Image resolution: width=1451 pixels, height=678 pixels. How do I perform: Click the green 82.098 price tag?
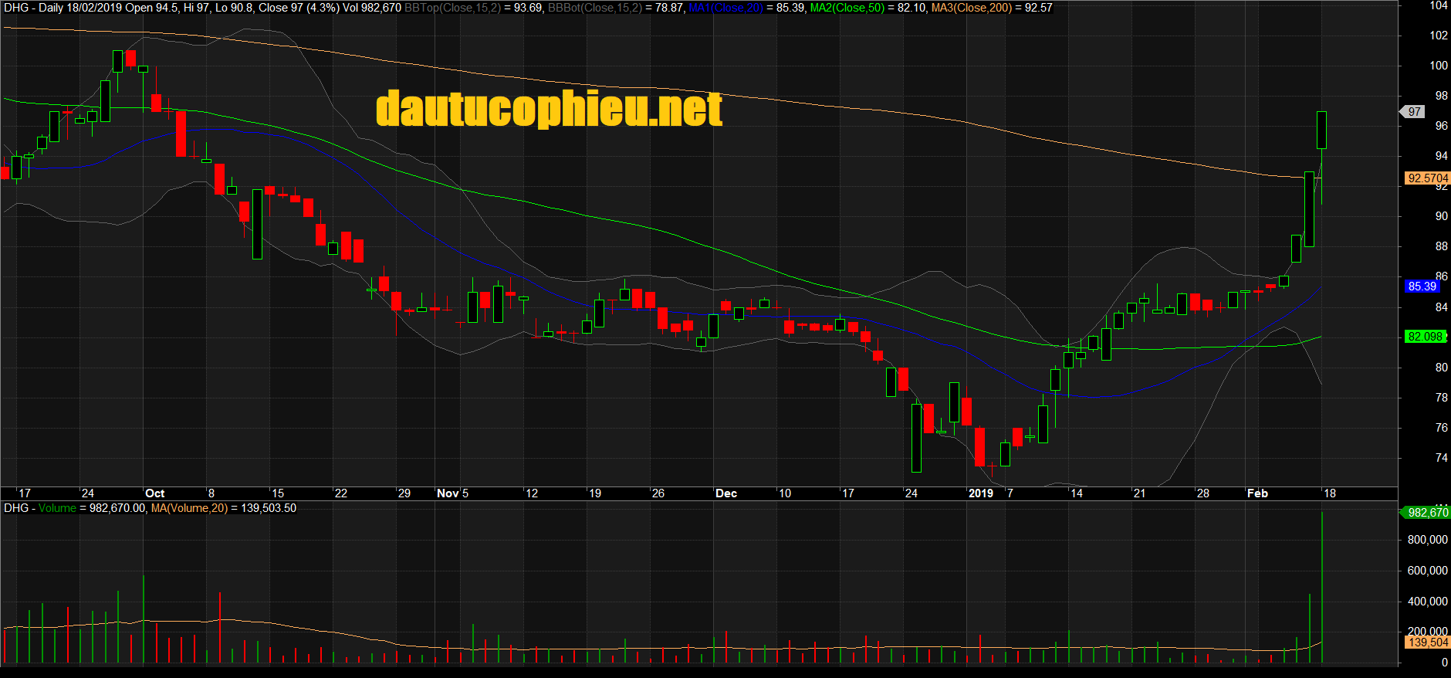pyautogui.click(x=1425, y=337)
